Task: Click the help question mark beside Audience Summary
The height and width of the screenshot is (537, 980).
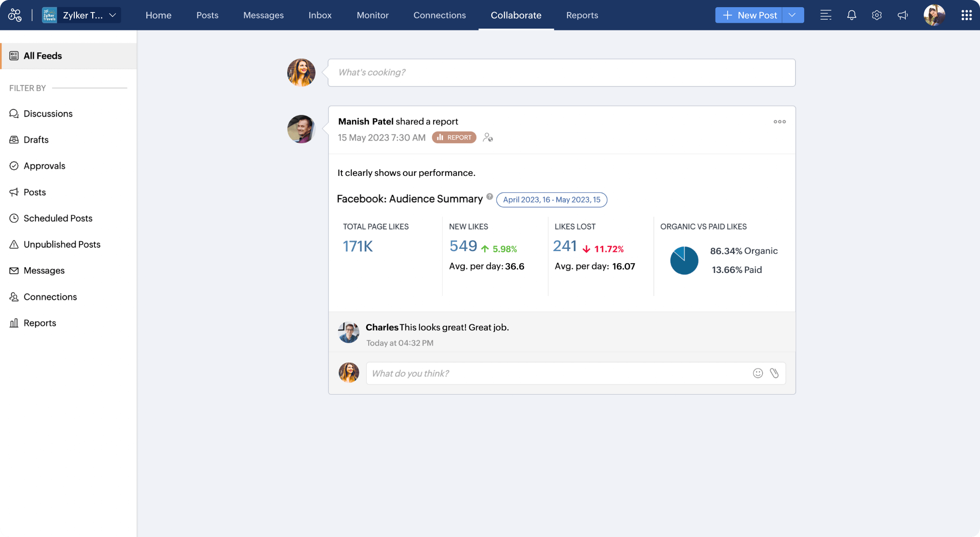Action: [490, 196]
